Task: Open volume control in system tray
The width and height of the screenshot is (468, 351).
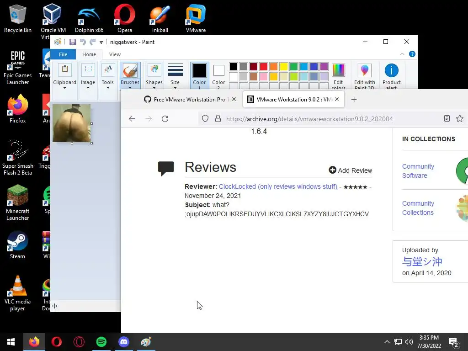Action: [409, 342]
